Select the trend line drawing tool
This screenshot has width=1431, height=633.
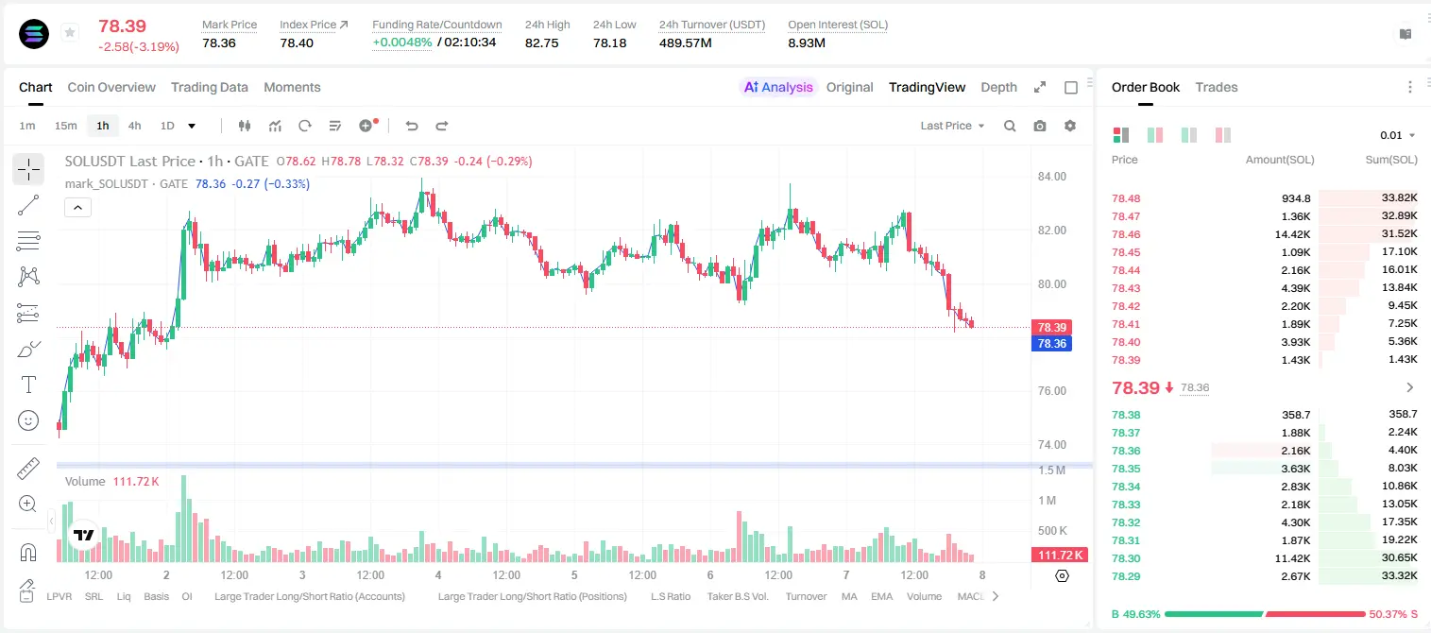click(x=28, y=205)
